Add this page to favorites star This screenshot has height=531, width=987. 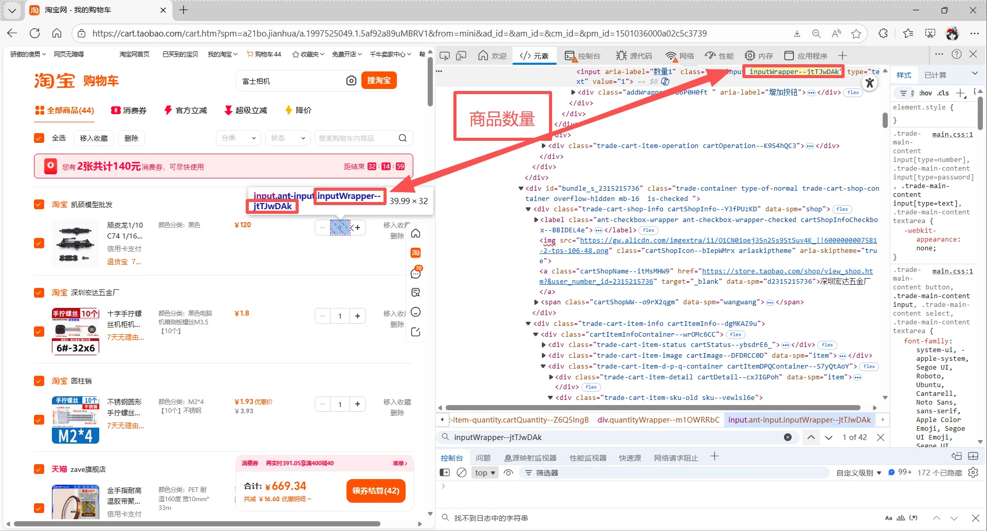(x=856, y=33)
